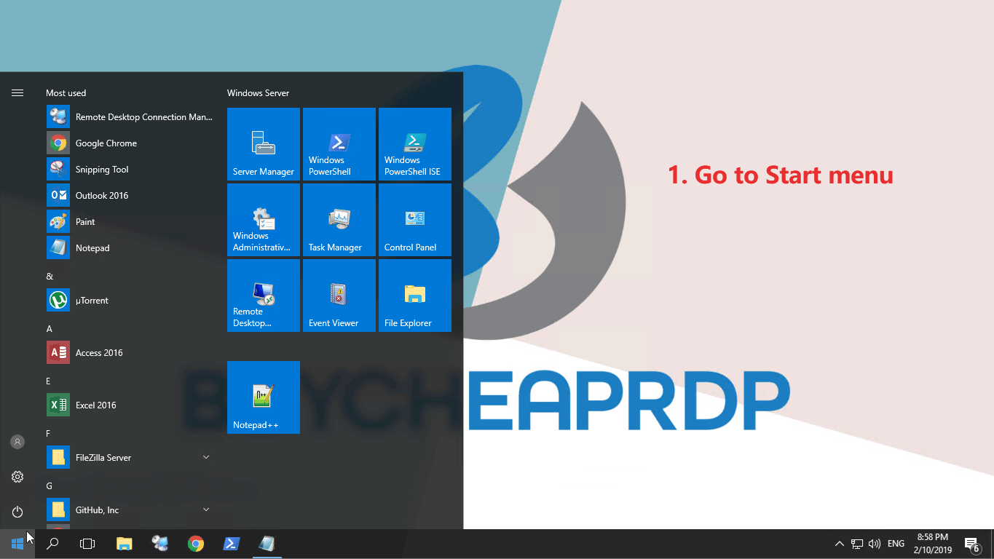The height and width of the screenshot is (559, 994).
Task: Launch Event Viewer tile
Action: pos(339,296)
